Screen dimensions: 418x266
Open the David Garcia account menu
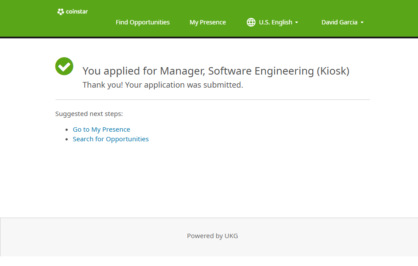339,22
